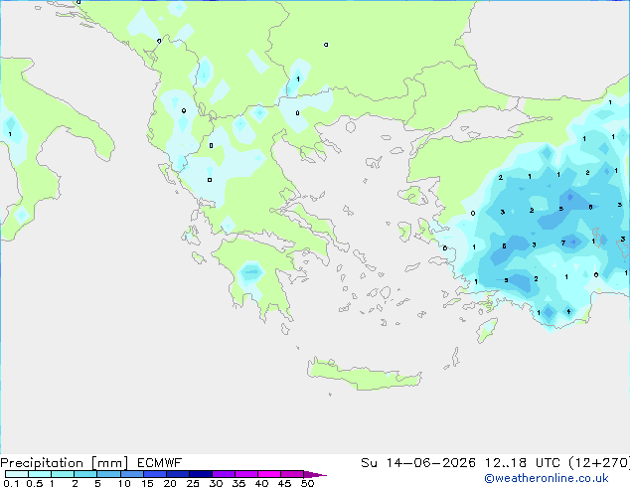Pick the legend swatch between 30 and 35
This screenshot has width=630, height=487.
224,474
